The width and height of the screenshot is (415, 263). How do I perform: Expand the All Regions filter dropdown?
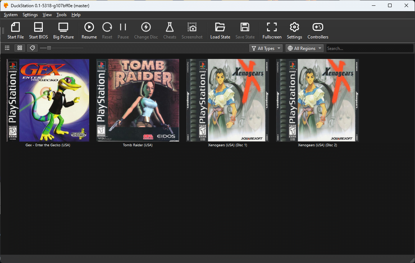click(304, 48)
